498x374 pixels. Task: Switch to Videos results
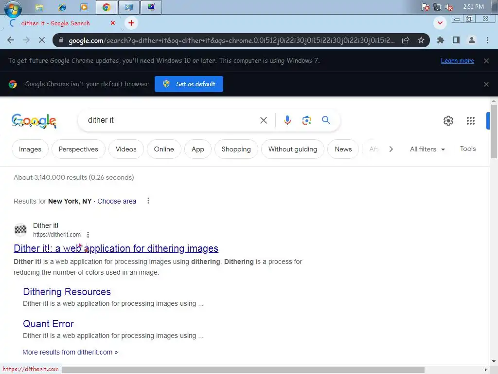[x=126, y=149]
